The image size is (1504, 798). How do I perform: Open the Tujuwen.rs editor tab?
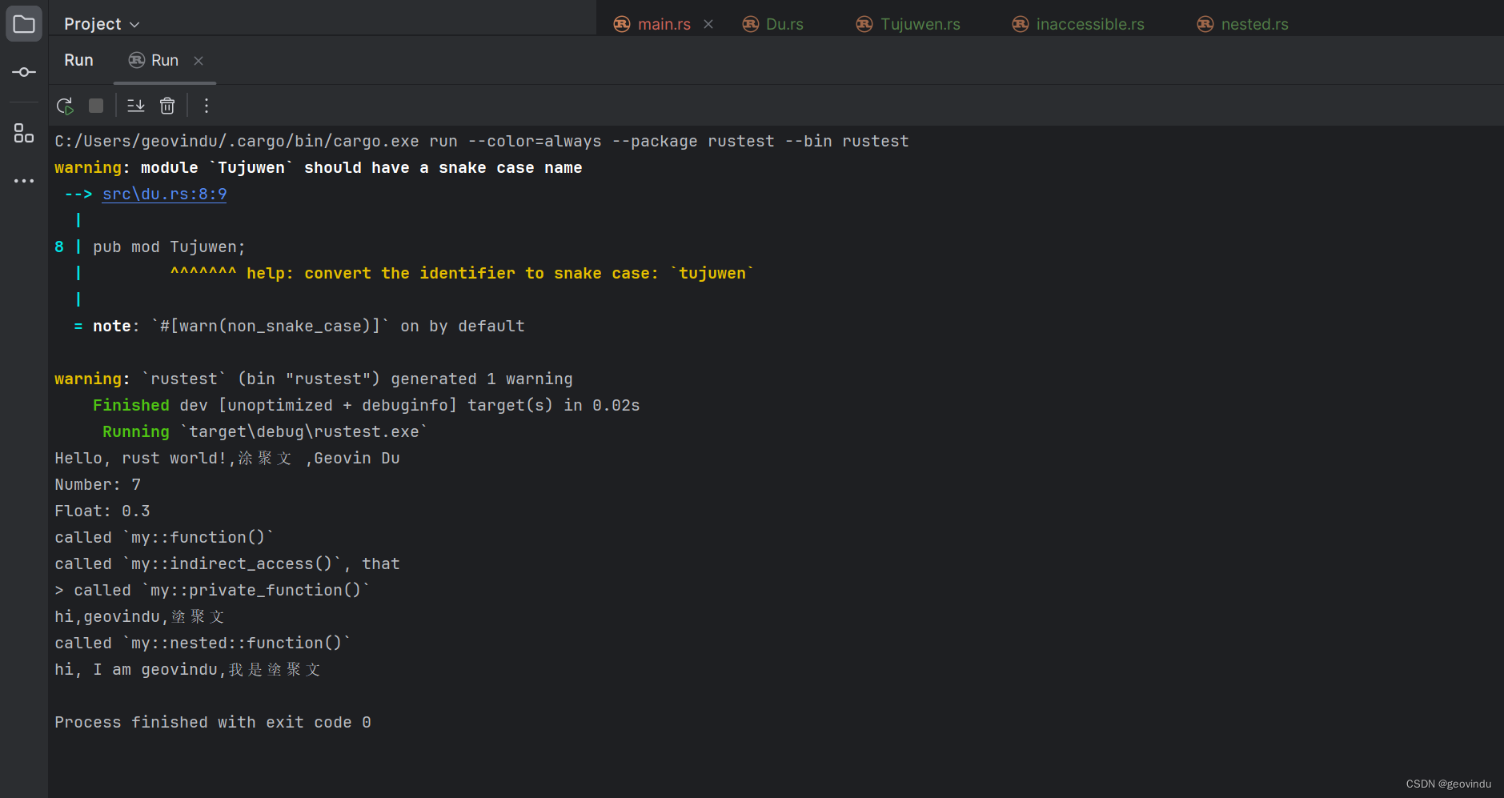coord(920,24)
